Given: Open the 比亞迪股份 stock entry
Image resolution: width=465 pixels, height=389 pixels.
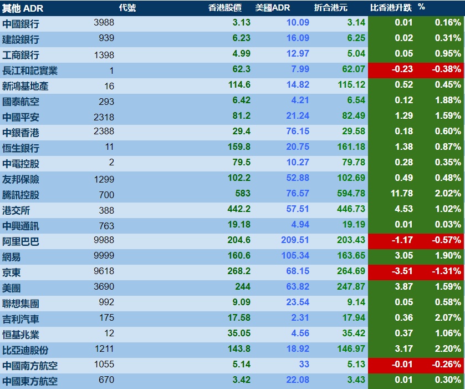Looking at the screenshot, I should tap(25, 350).
